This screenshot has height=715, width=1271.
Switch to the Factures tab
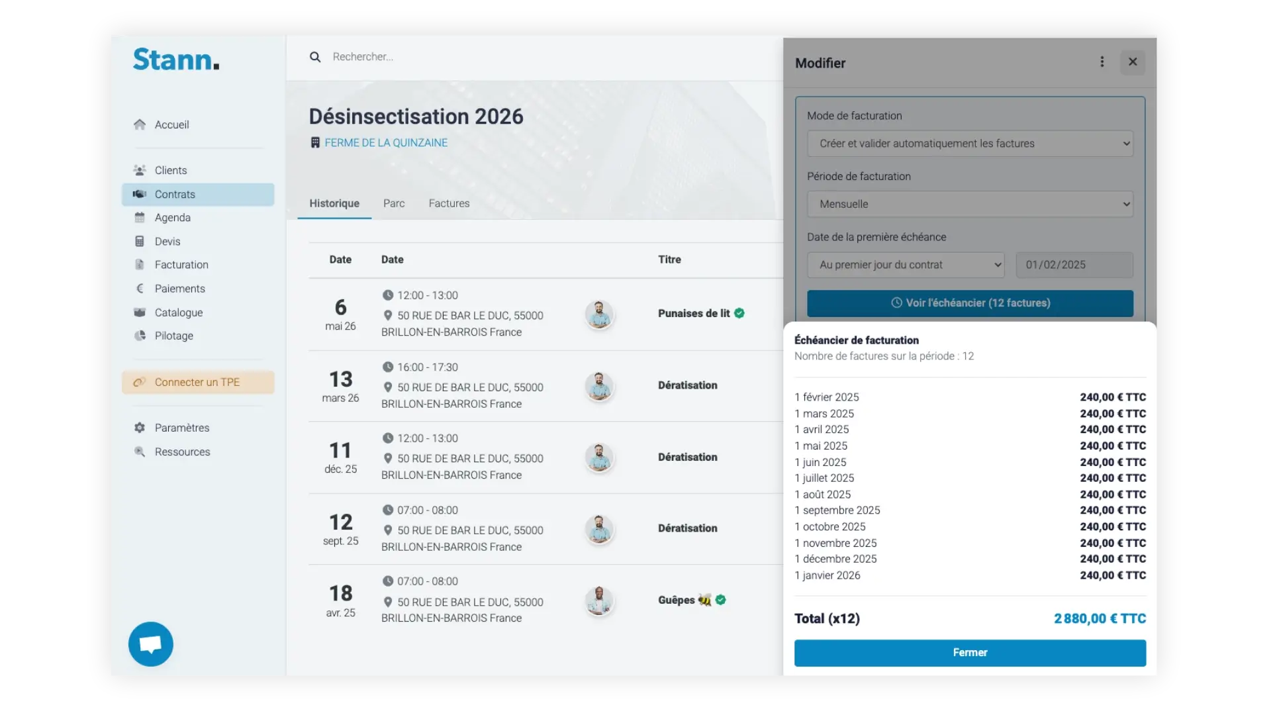click(449, 203)
